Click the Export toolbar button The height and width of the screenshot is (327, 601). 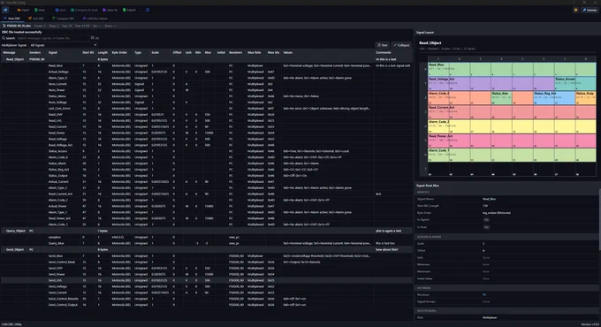pyautogui.click(x=129, y=10)
